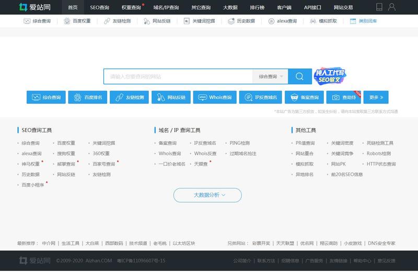Open the 其它查询 menu

pyautogui.click(x=201, y=7)
